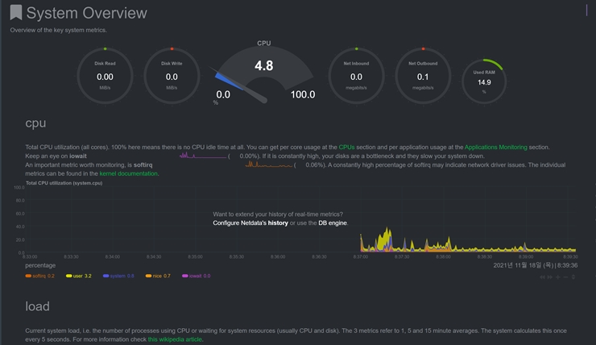Zoom out the CPU chart with minus icon
The image size is (596, 345).
tap(565, 277)
